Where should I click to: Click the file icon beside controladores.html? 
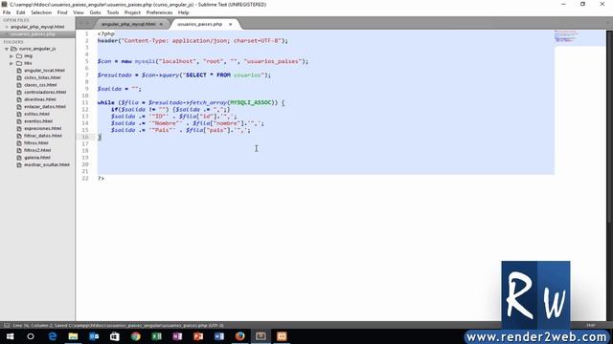point(19,92)
